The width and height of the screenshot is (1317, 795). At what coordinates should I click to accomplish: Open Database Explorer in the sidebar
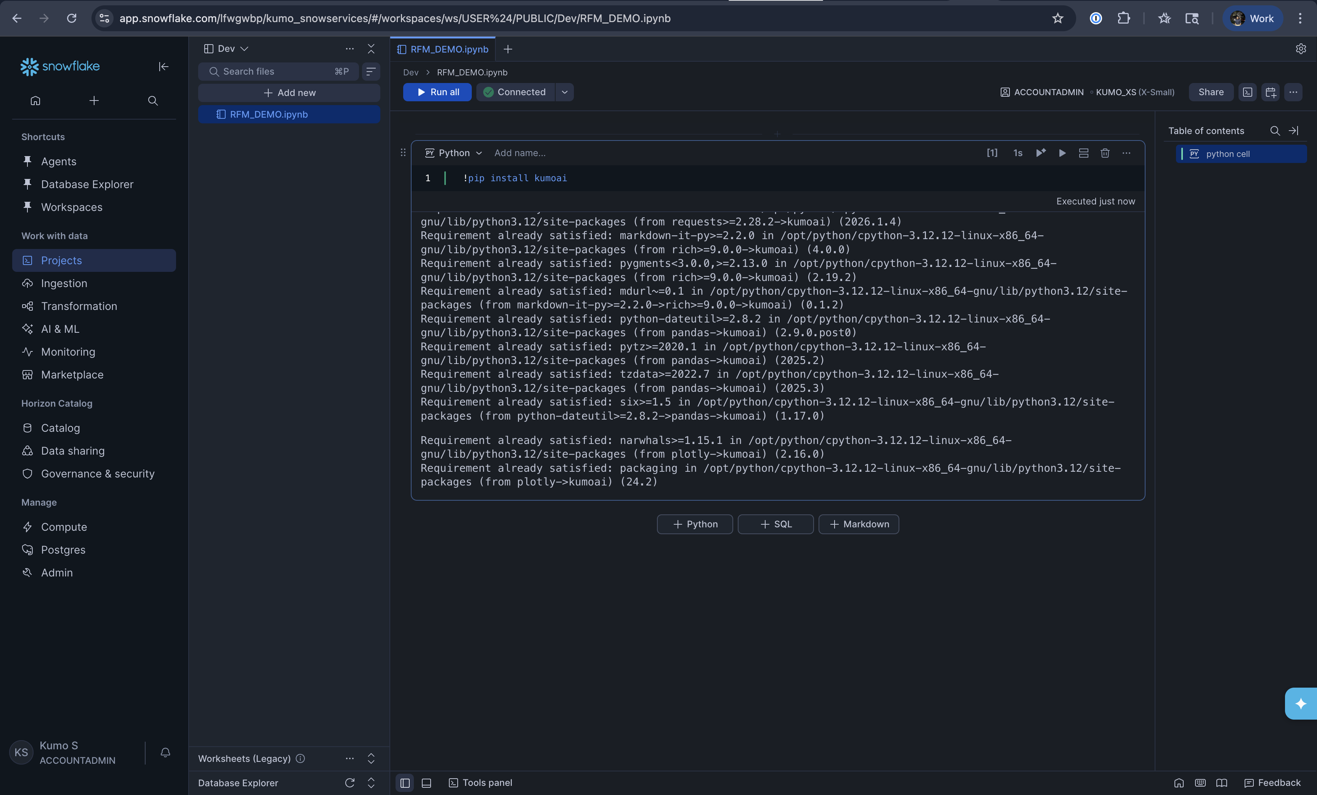(87, 184)
